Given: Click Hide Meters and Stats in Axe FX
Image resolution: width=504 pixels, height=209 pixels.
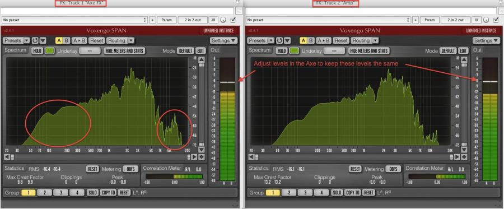Looking at the screenshot, I should tap(124, 51).
